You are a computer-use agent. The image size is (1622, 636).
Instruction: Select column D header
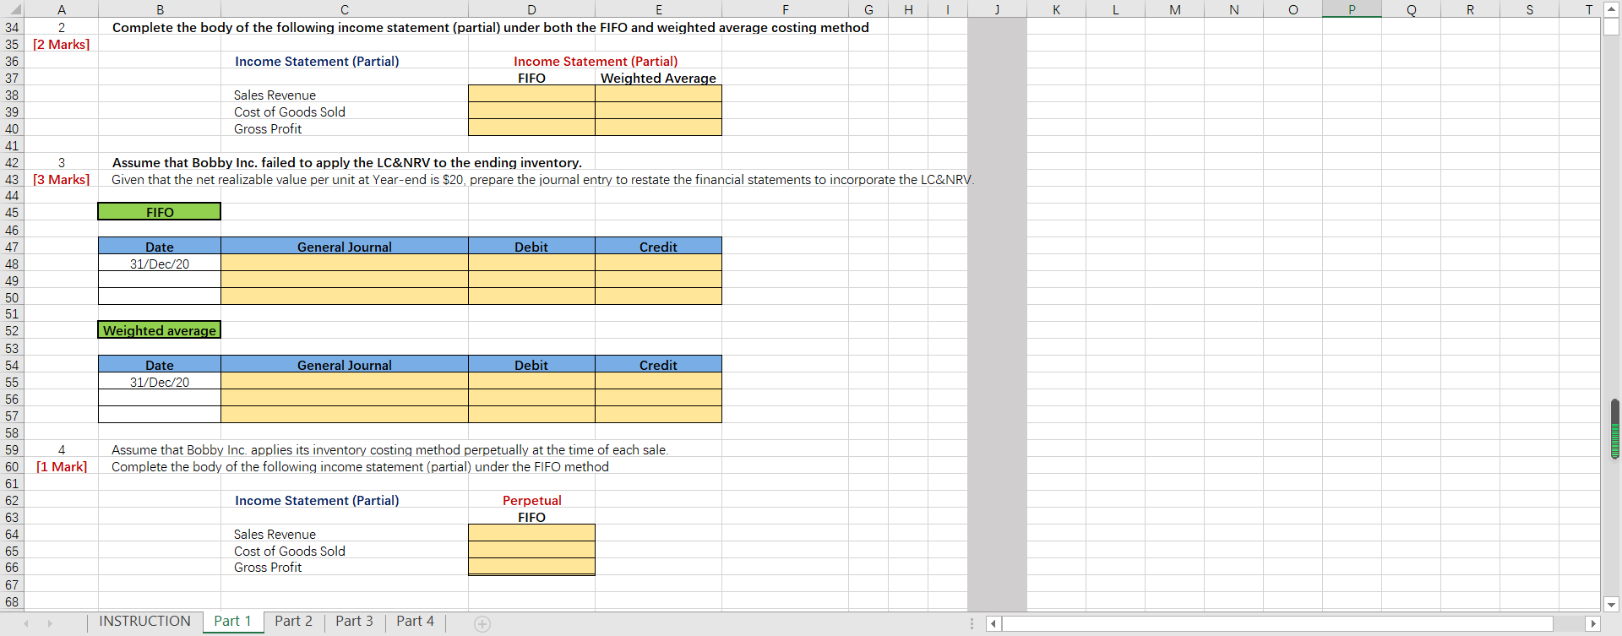[x=531, y=9]
